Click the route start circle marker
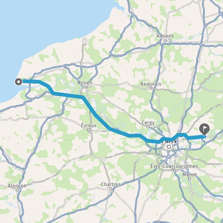This screenshot has width=223, height=223. (x=19, y=82)
